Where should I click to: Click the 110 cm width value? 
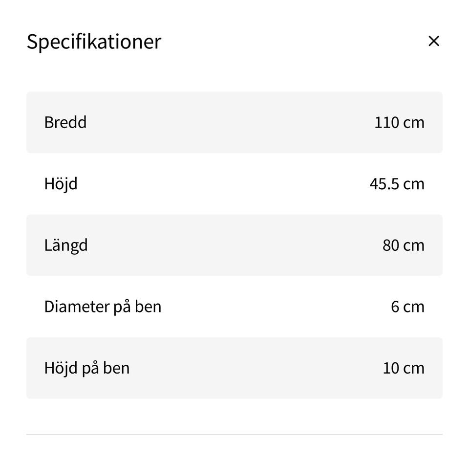point(399,122)
